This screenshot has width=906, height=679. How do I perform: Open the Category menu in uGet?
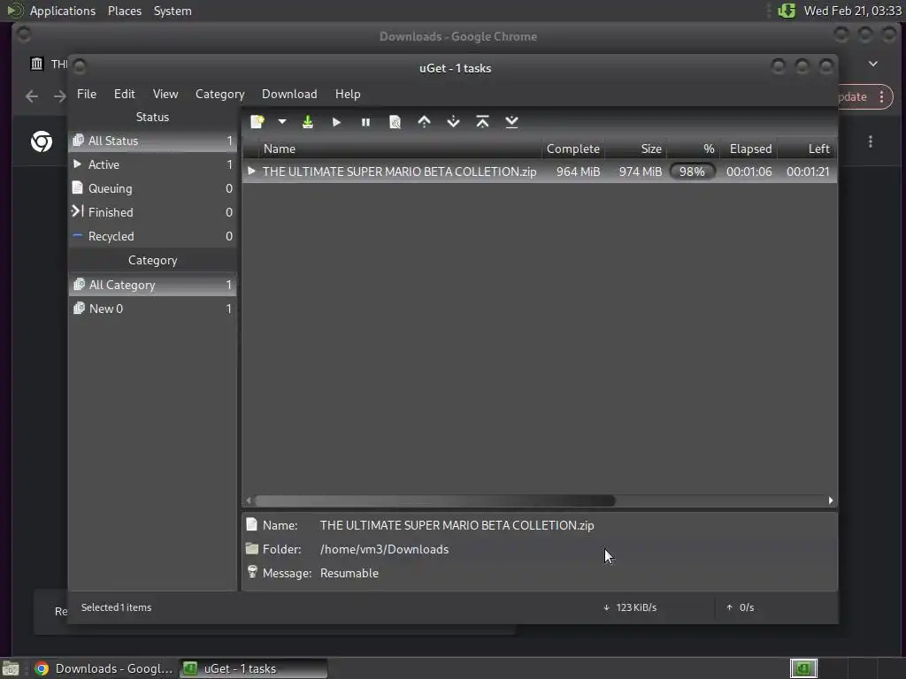[x=219, y=94]
